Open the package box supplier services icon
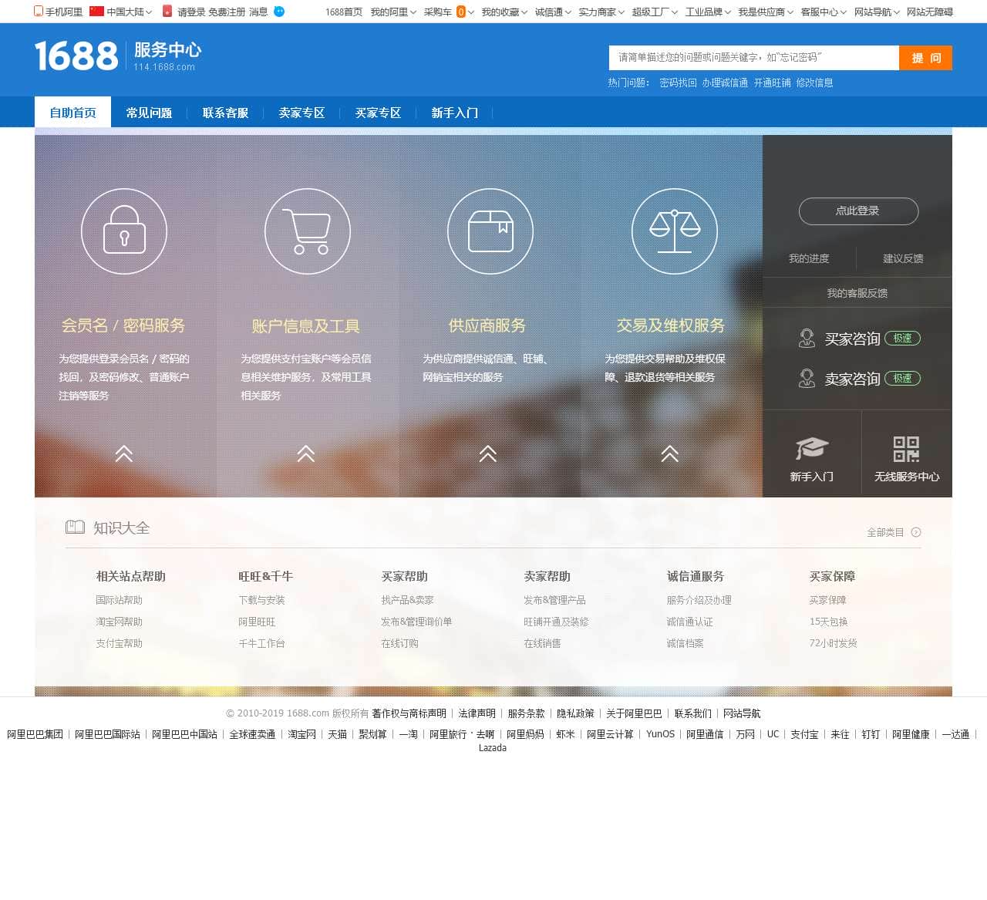The height and width of the screenshot is (900, 987). tap(490, 231)
